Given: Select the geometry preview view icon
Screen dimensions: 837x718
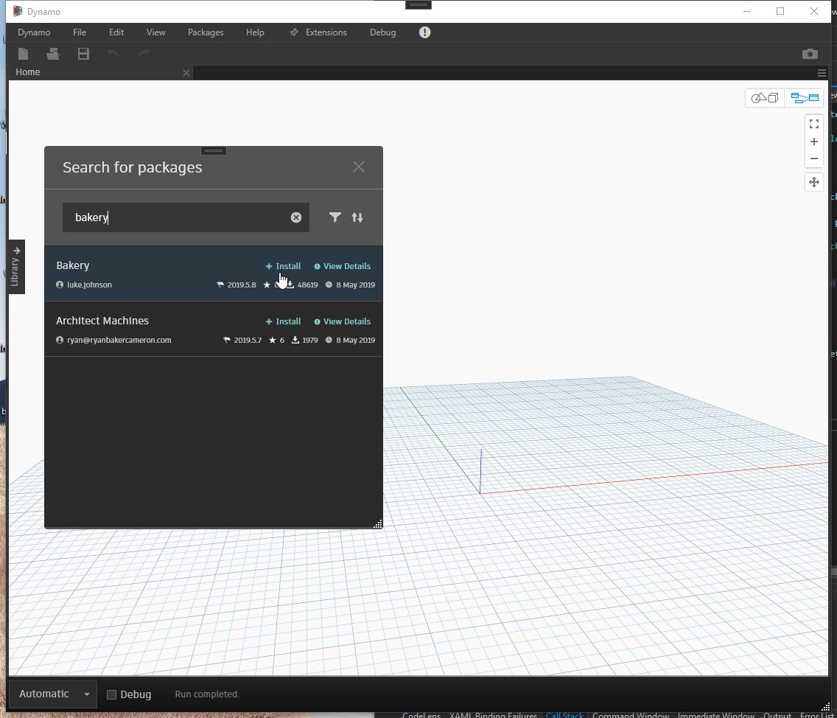Looking at the screenshot, I should coord(765,97).
